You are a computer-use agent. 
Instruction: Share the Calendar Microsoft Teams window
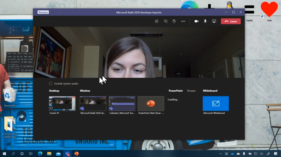pos(122,103)
